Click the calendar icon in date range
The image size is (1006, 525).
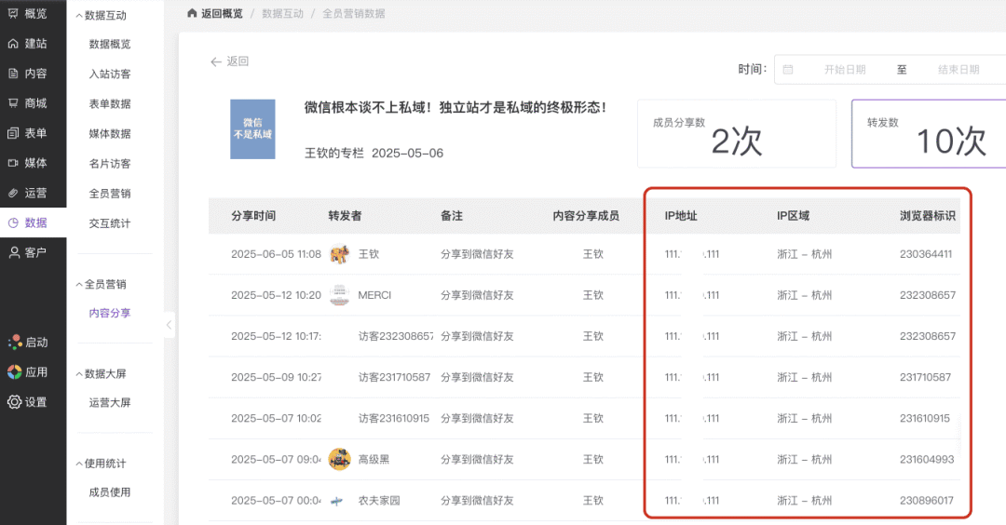pyautogui.click(x=788, y=69)
